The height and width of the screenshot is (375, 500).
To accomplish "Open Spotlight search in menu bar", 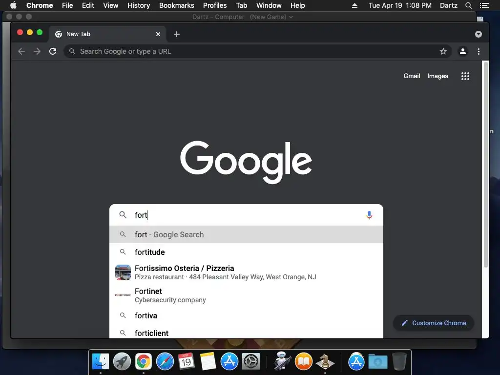I will click(468, 5).
